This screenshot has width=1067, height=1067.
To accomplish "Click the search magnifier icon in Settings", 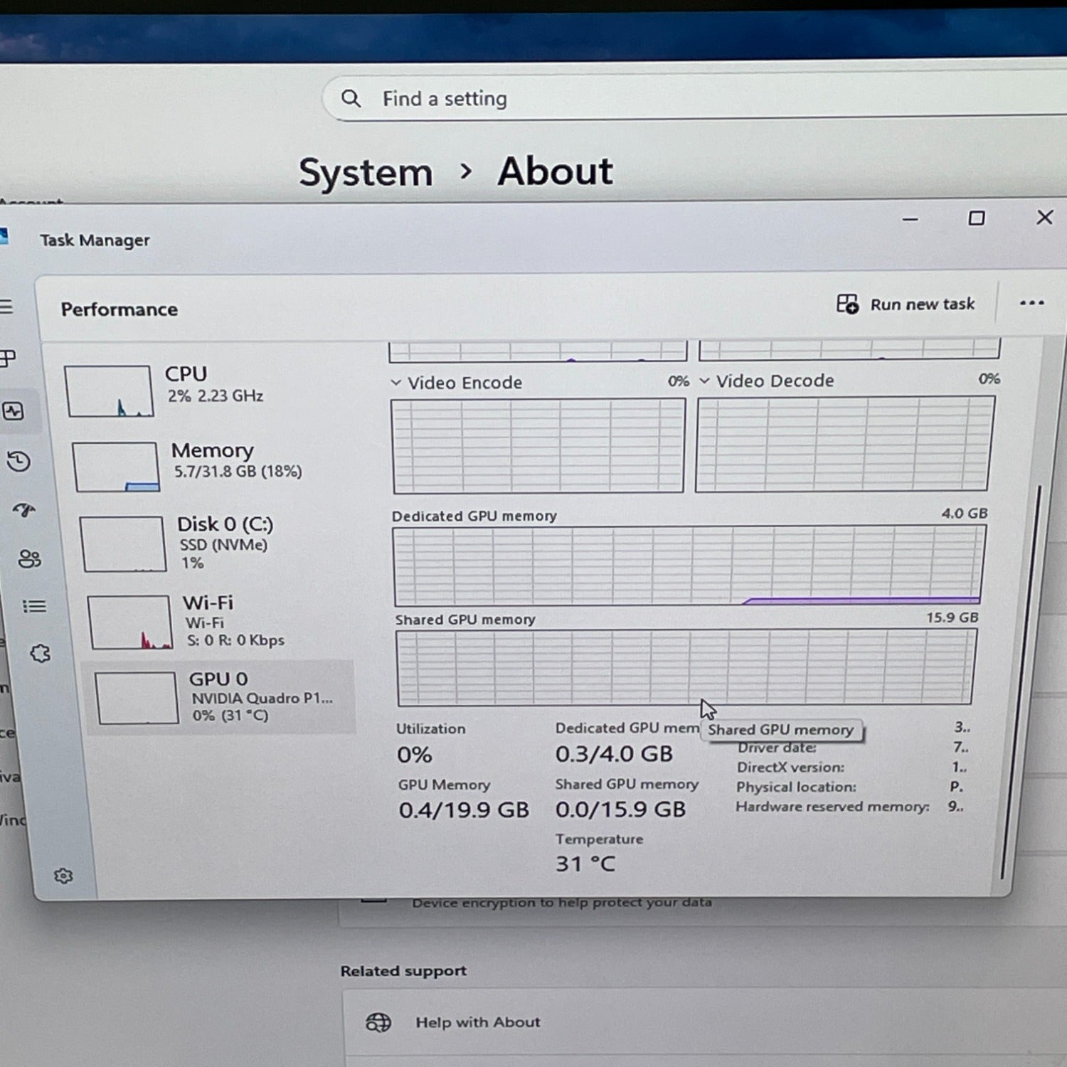I will click(351, 98).
